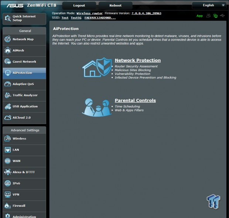Click the Alexa & IFTTT icon
This screenshot has width=229, height=218.
[x=8, y=172]
